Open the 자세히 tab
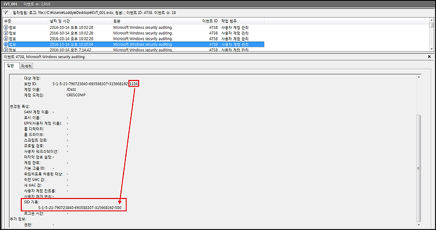Image resolution: width=436 pixels, height=230 pixels. (x=27, y=66)
